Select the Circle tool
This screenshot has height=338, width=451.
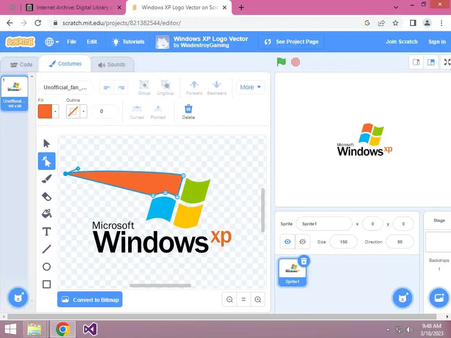click(x=47, y=267)
